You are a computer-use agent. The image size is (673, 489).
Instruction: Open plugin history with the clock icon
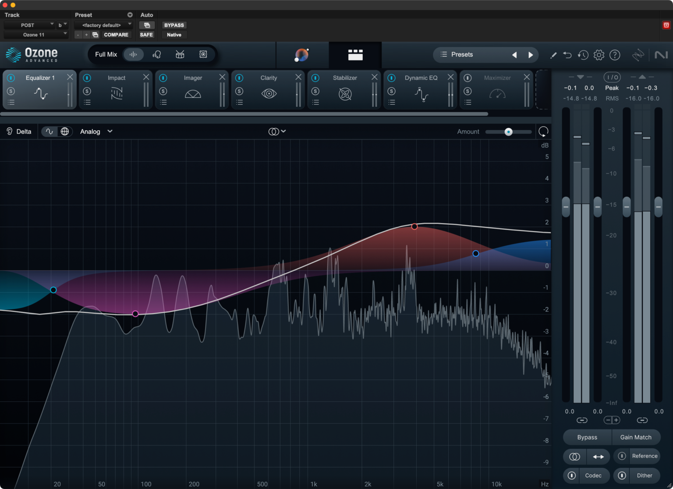tap(583, 55)
